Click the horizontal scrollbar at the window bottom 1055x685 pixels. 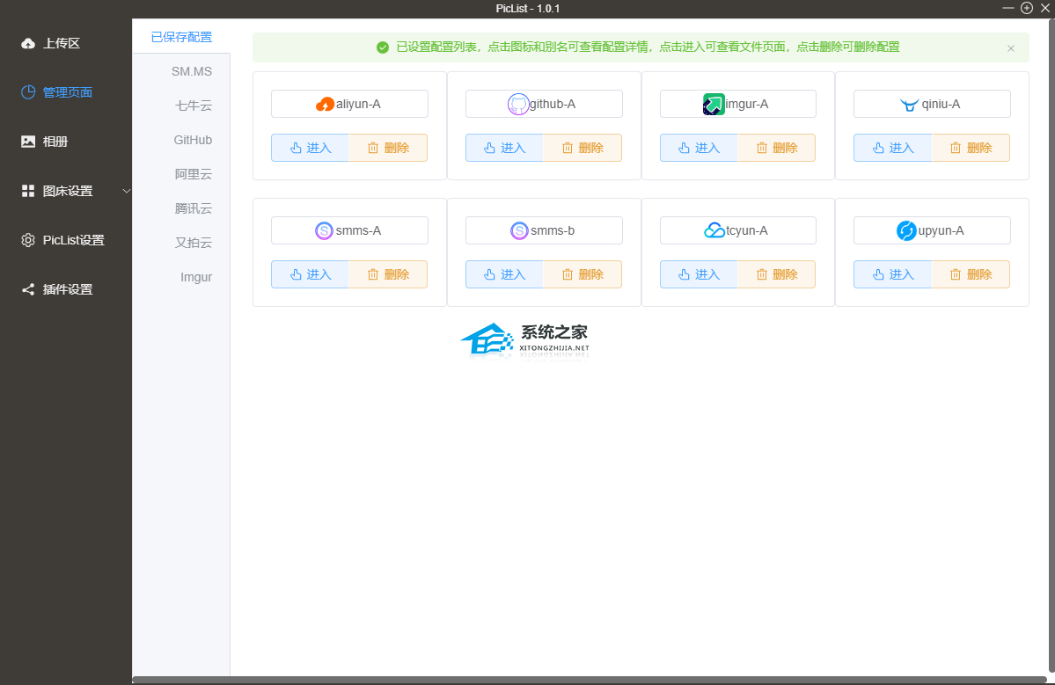pyautogui.click(x=590, y=681)
